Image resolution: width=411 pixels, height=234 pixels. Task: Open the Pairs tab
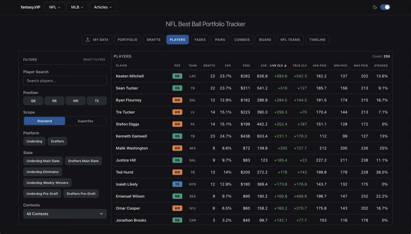[220, 40]
